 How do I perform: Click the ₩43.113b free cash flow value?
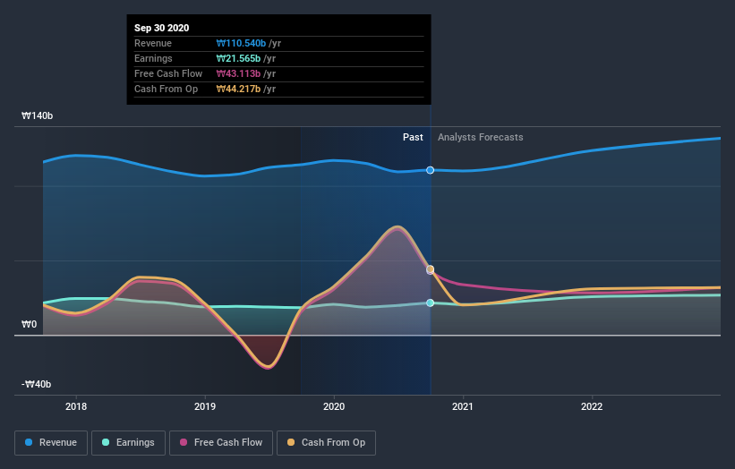(x=238, y=73)
